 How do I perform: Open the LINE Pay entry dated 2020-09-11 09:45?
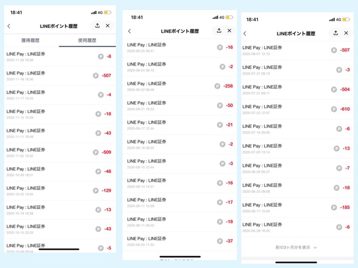pyautogui.click(x=180, y=222)
